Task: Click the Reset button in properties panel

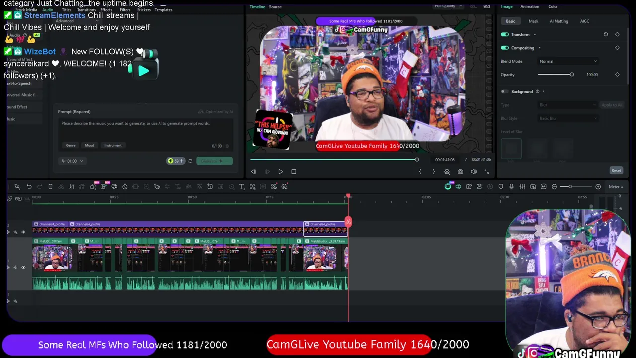Action: (x=616, y=170)
